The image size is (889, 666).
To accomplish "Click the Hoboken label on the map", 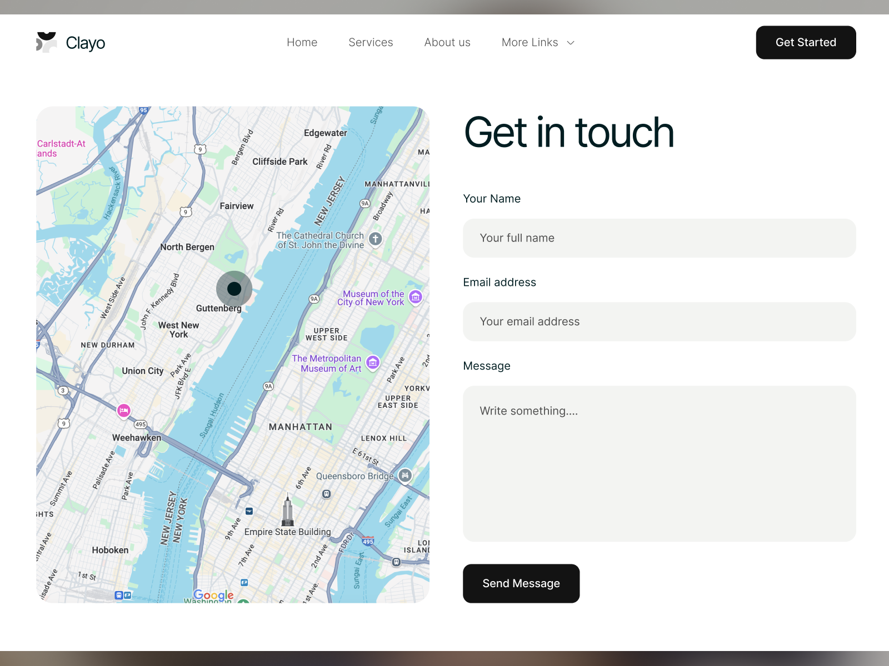I will click(x=110, y=550).
